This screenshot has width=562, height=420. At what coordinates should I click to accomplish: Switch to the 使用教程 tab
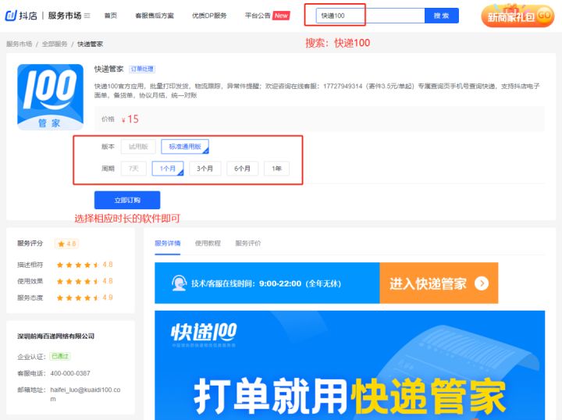(208, 244)
